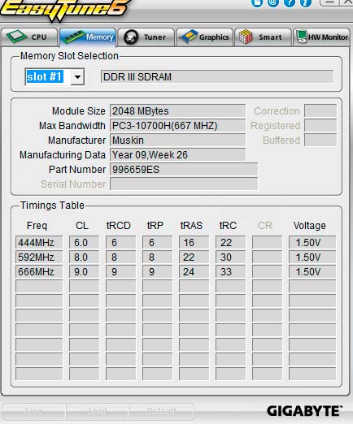
Task: Go to the Graphics tab
Action: [205, 37]
